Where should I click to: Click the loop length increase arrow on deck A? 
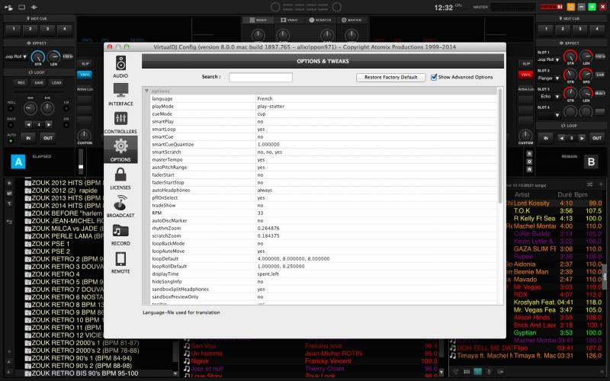coord(49,125)
